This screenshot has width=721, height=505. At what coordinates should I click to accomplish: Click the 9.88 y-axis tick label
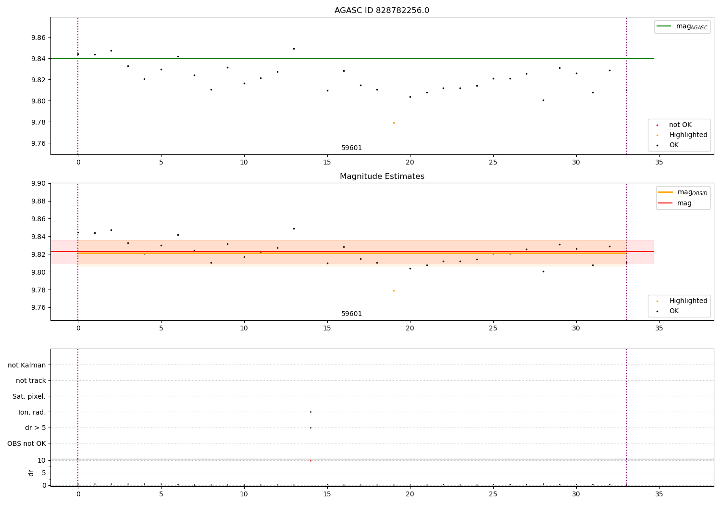tap(39, 201)
